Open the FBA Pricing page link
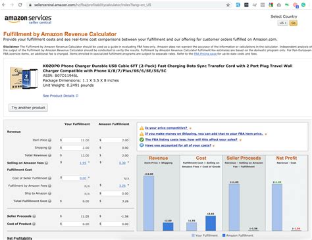312x240 pixels. point(205,54)
